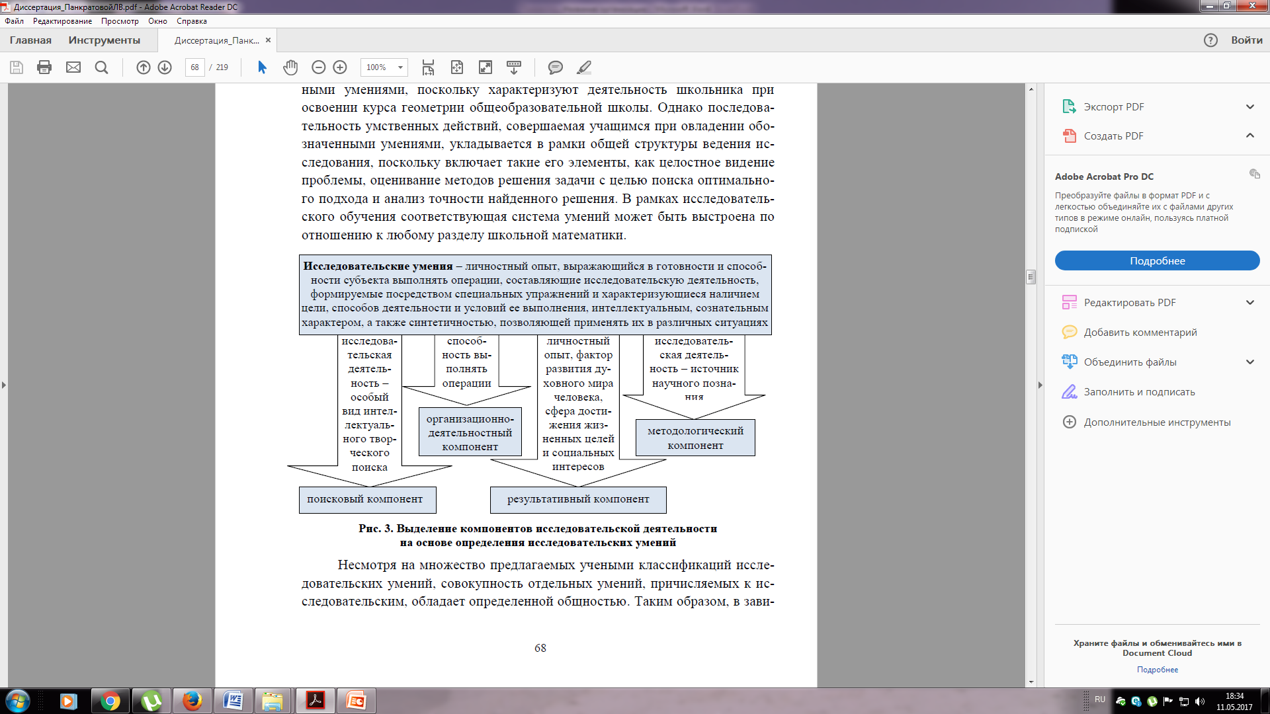1270x714 pixels.
Task: Open the Просмотр menu
Action: pos(120,21)
